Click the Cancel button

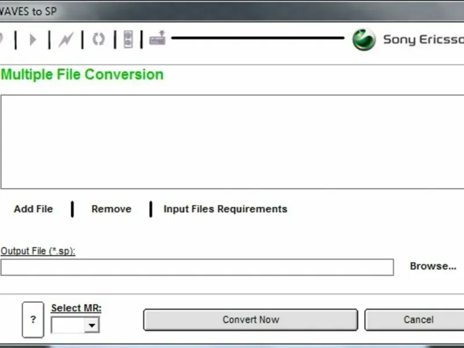[x=415, y=320]
